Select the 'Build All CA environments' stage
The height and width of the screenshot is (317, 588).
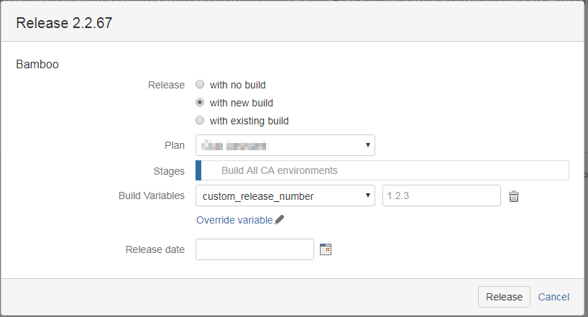[x=279, y=170]
